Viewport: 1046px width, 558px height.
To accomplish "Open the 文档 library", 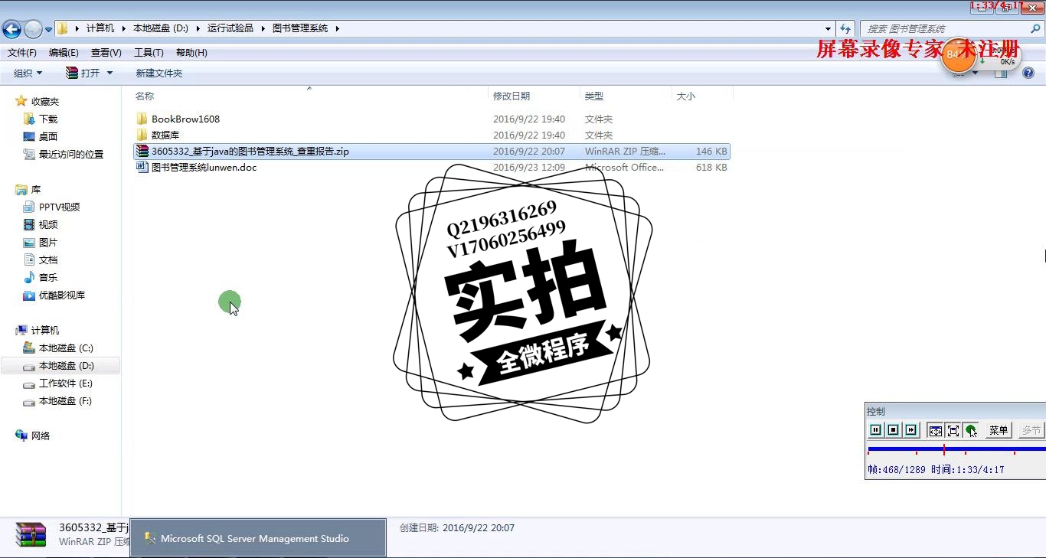I will click(48, 259).
